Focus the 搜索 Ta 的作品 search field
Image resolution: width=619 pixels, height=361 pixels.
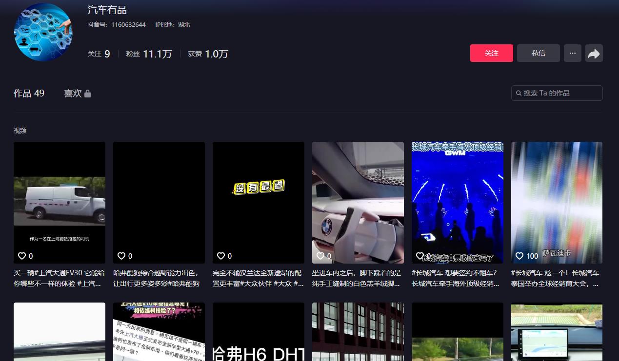(557, 93)
